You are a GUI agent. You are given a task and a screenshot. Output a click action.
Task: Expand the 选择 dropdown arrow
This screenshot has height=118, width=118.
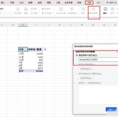114,13
